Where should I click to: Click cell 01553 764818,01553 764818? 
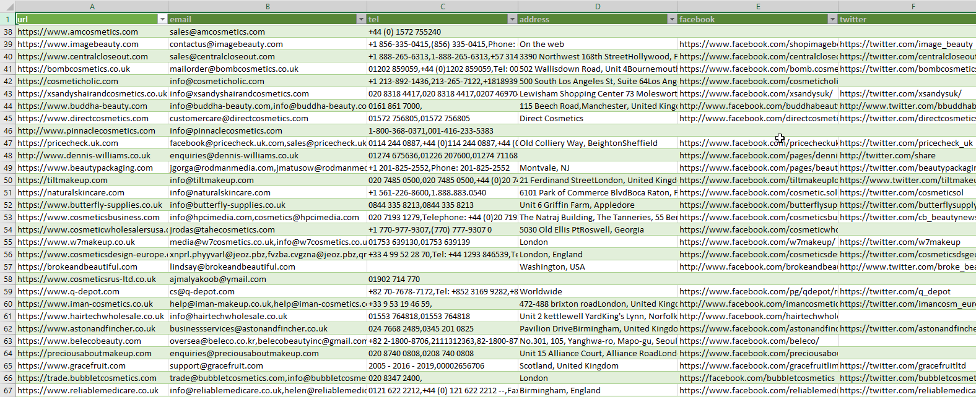442,316
